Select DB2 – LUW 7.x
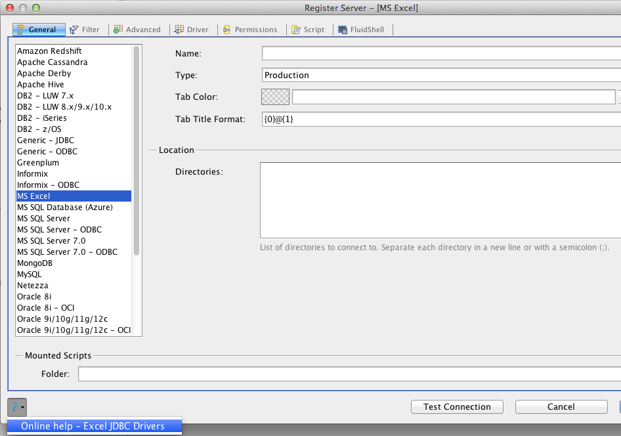Viewport: 621px width, 436px height. pos(74,96)
